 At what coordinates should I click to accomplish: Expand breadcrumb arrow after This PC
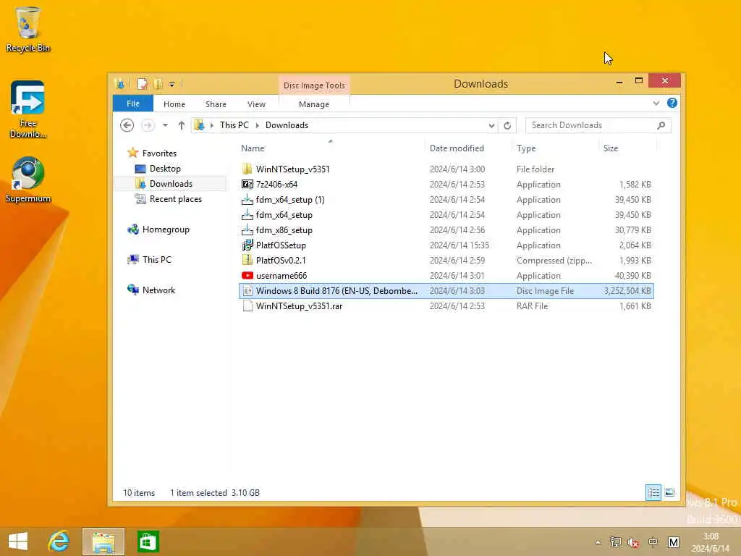coord(257,125)
